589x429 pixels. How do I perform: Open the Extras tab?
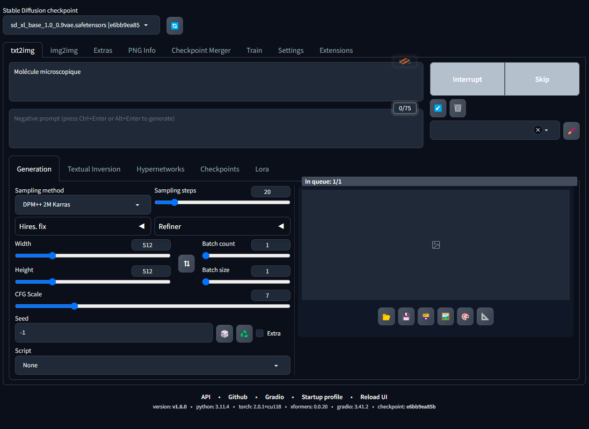[x=103, y=50]
